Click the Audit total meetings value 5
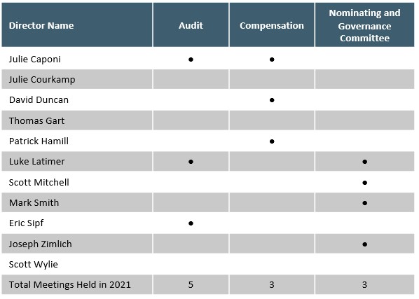 (191, 284)
